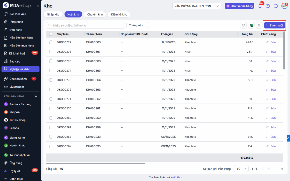
Task: Change records-per-page dropdown showing 50
Action: click(x=240, y=169)
